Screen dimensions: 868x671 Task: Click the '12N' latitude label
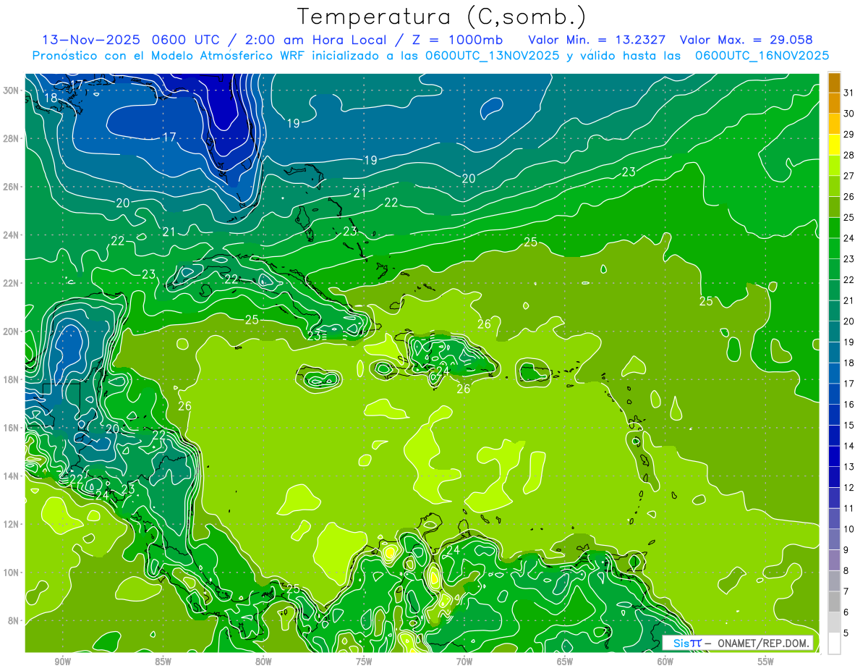pos(11,524)
